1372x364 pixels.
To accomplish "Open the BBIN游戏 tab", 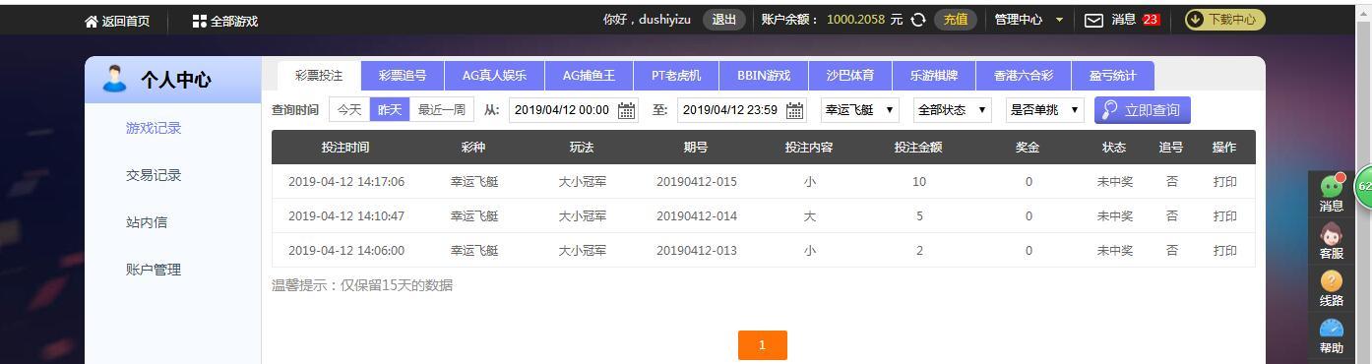I will click(764, 76).
